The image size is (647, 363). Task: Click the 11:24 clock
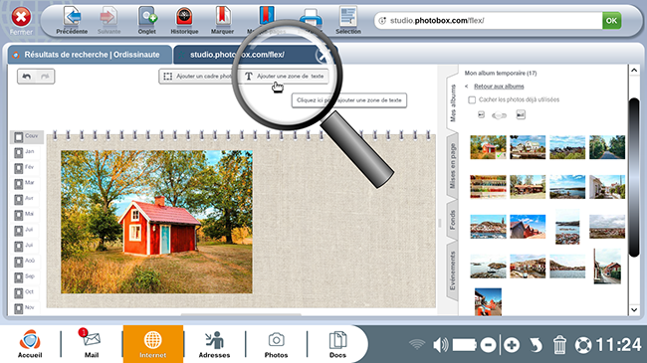point(618,345)
